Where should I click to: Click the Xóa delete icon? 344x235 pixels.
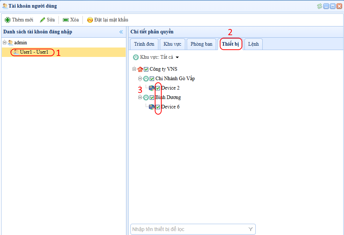pos(66,20)
